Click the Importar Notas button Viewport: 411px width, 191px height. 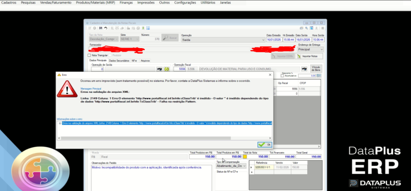(309, 56)
